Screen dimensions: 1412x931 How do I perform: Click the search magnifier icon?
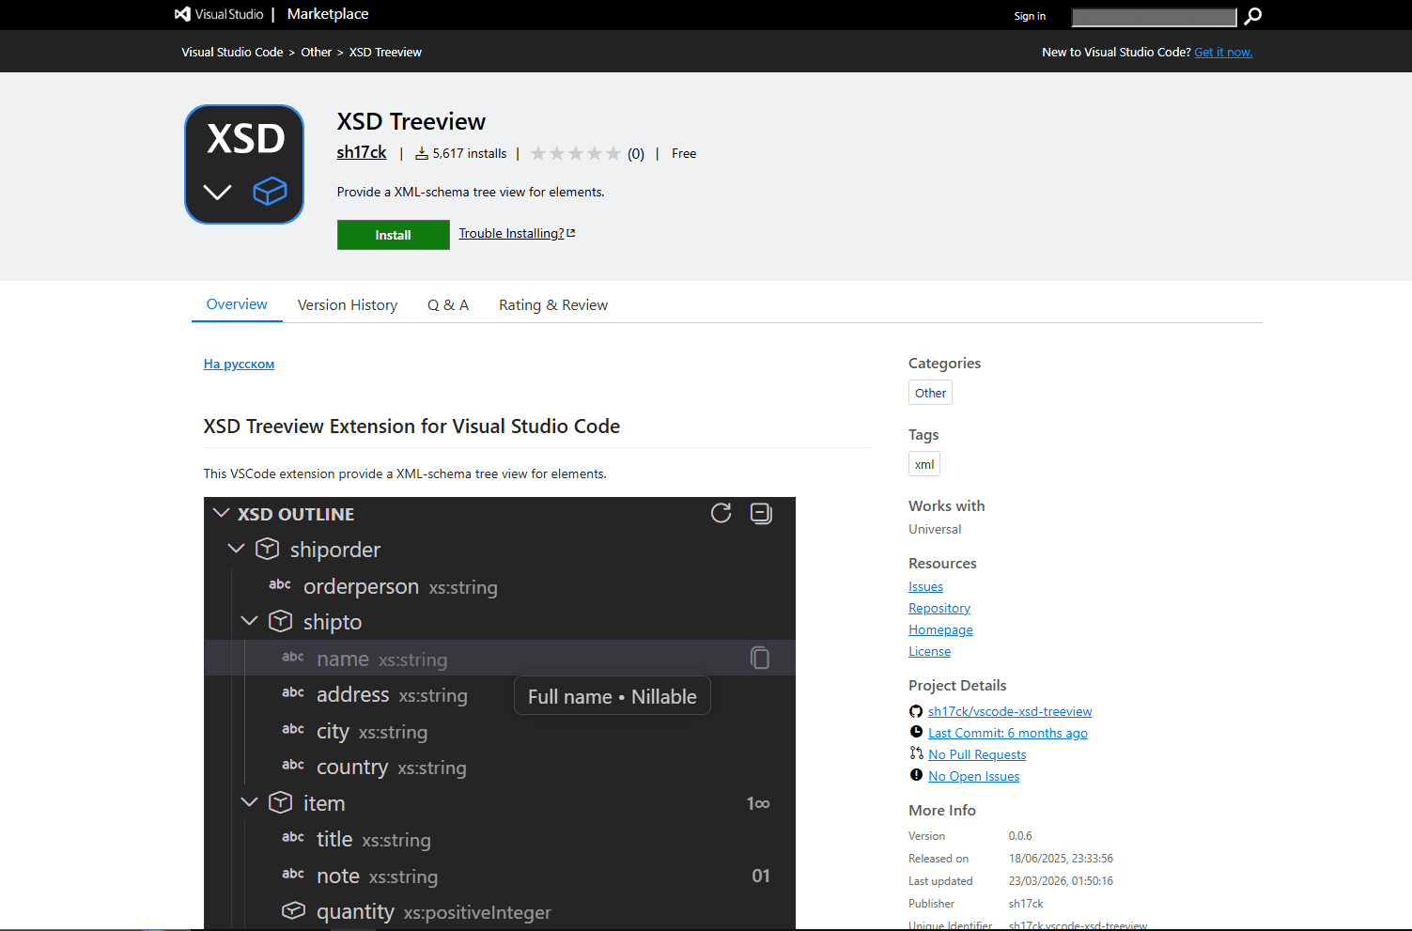pos(1252,16)
